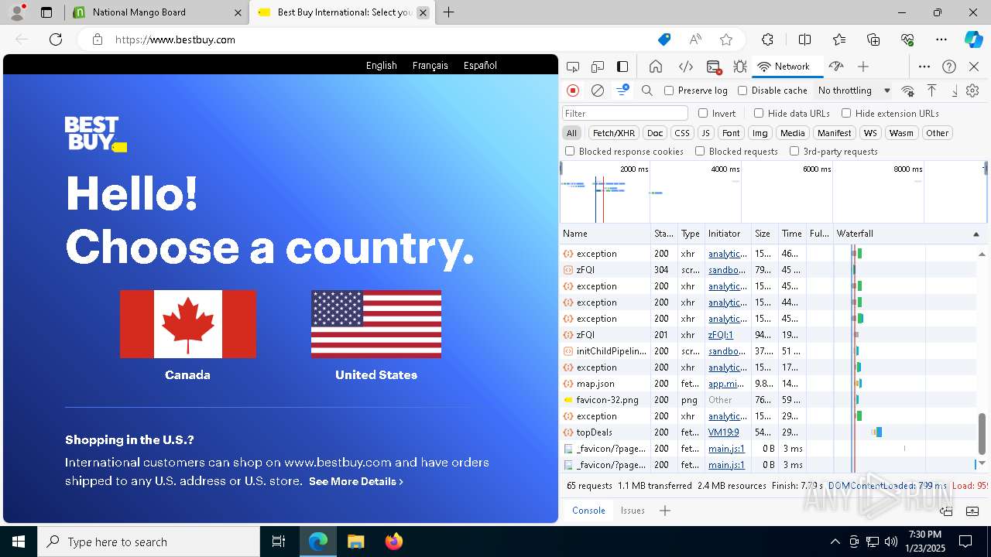Check Blocked requests checkbox

click(x=700, y=152)
